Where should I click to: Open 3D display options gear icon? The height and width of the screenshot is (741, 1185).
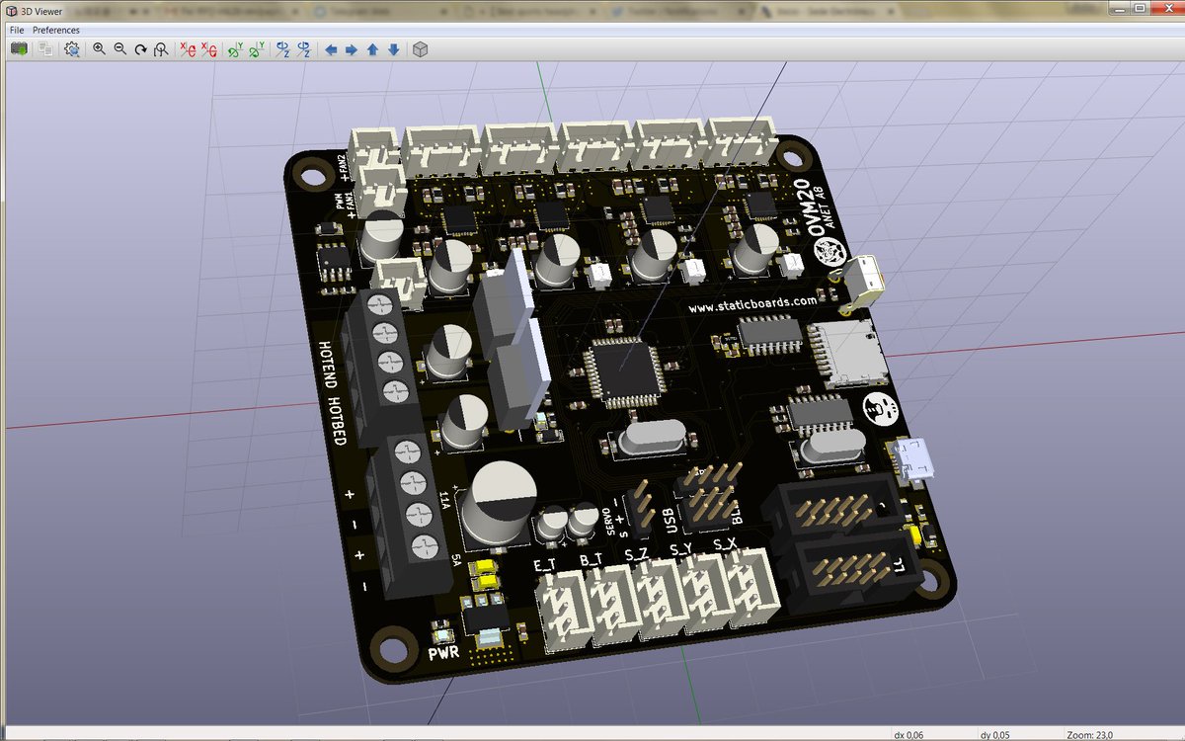[72, 48]
